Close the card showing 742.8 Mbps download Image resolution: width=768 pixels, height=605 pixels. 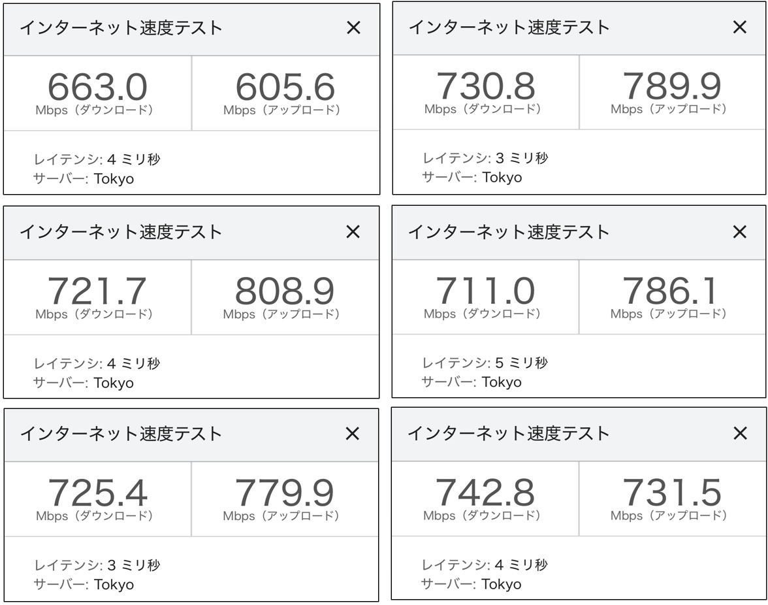pos(740,433)
